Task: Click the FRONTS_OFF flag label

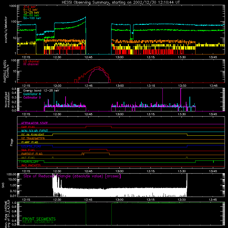Action: (30, 161)
